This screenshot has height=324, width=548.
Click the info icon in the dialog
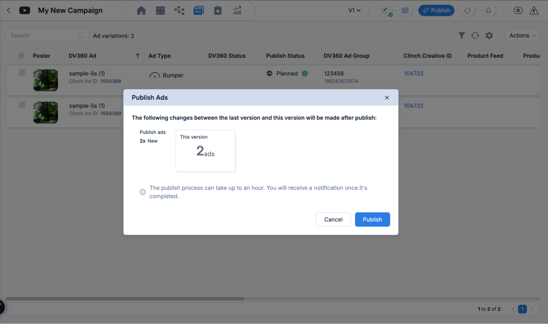142,192
